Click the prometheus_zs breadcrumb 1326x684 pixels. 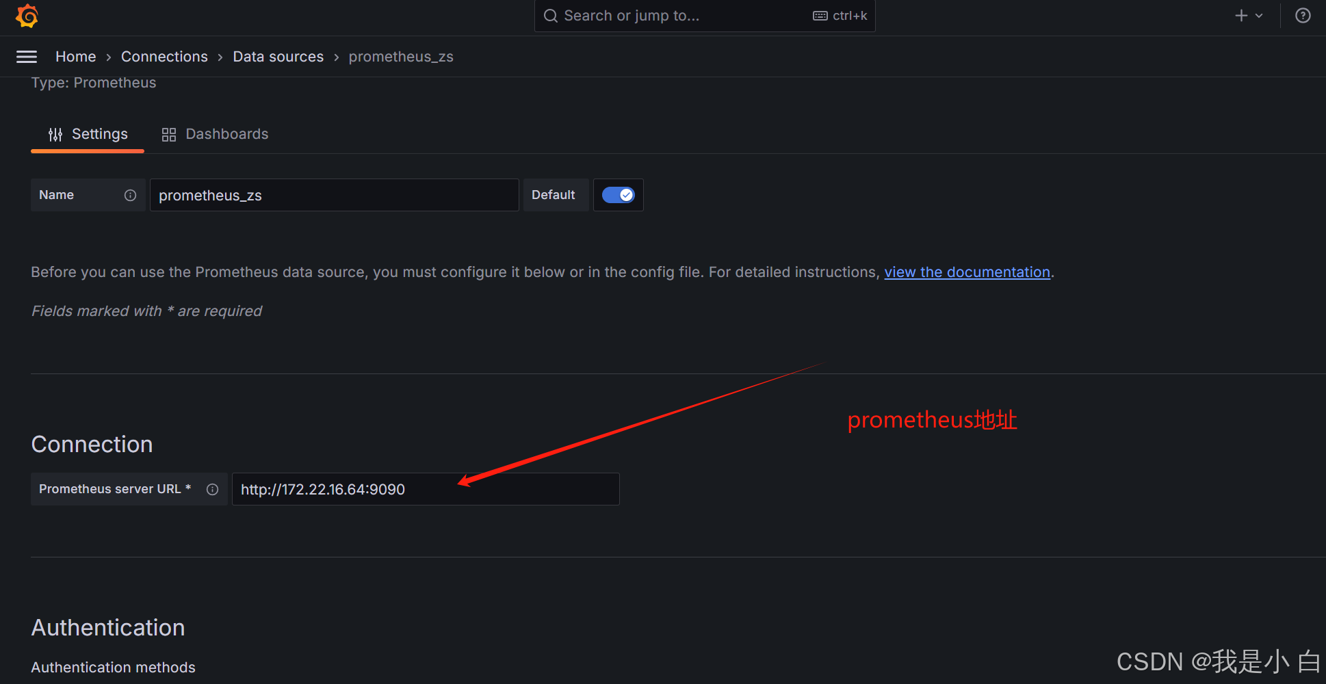[401, 57]
